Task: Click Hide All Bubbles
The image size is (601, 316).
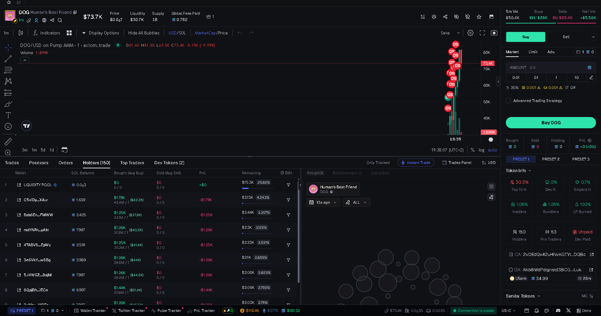Action: tap(144, 33)
